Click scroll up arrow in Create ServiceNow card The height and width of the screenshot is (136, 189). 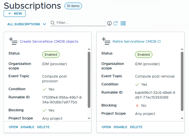(x=89, y=49)
